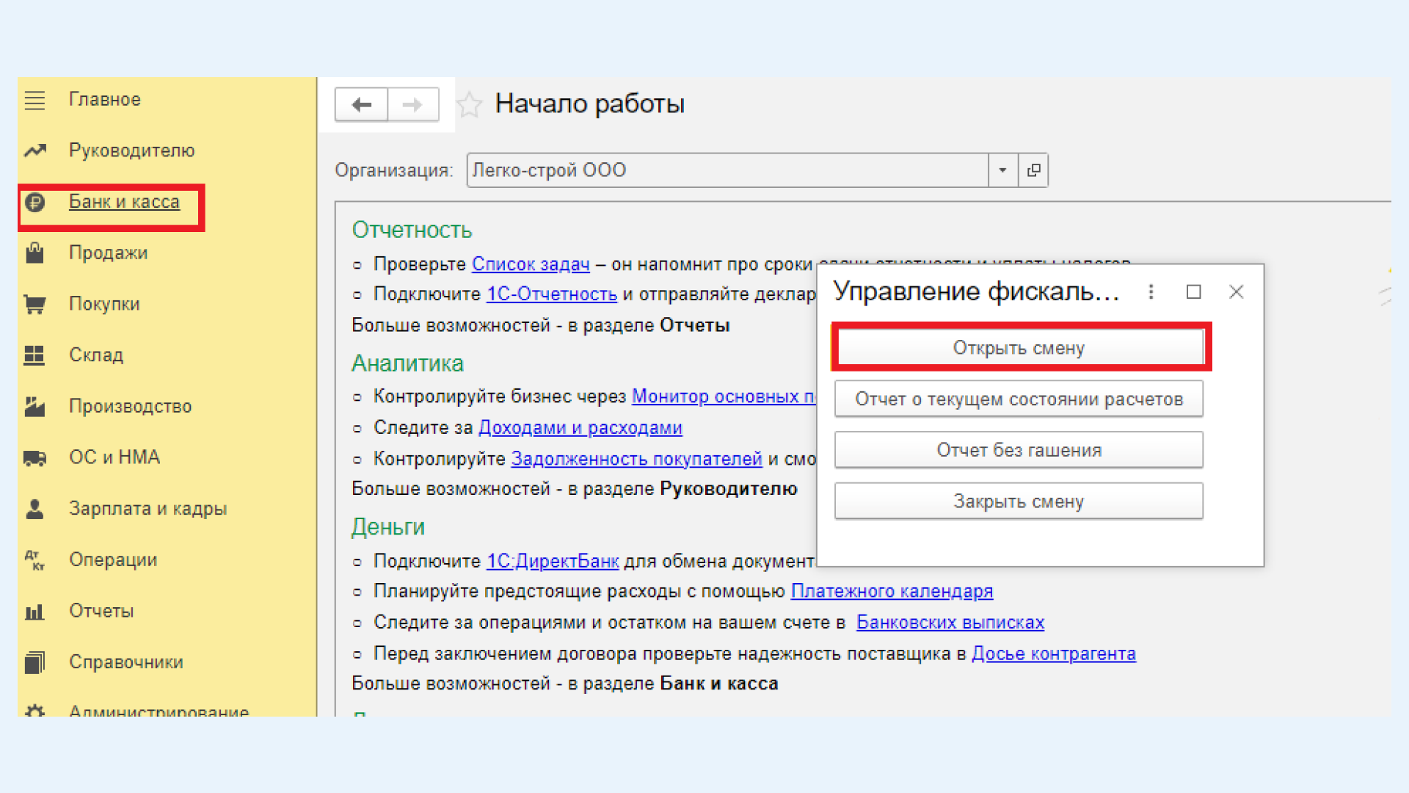Open the Отчеты section
This screenshot has height=793, width=1409.
101,611
